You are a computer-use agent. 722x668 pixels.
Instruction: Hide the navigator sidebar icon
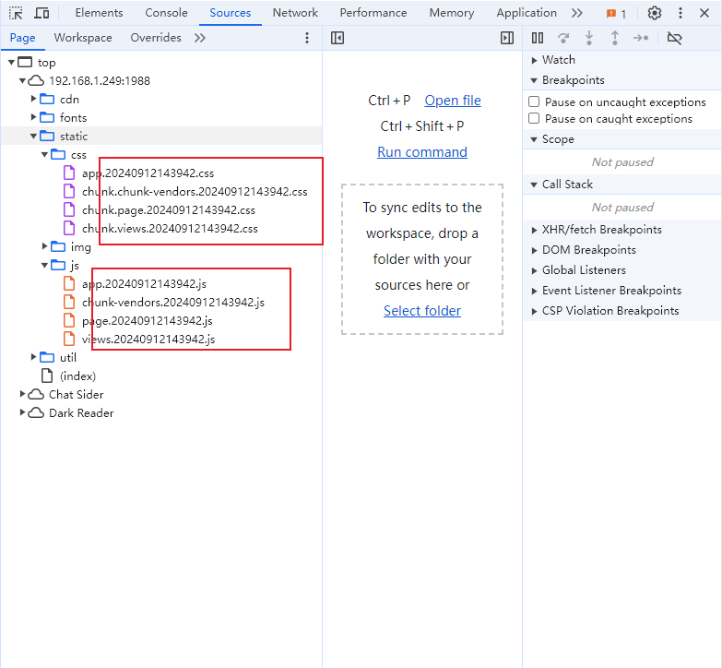coord(337,38)
